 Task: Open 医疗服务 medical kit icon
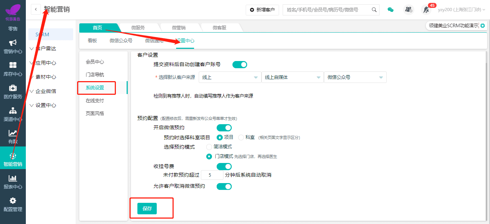[13, 88]
